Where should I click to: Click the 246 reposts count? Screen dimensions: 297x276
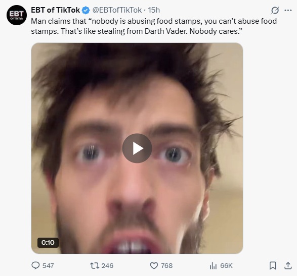point(107,265)
